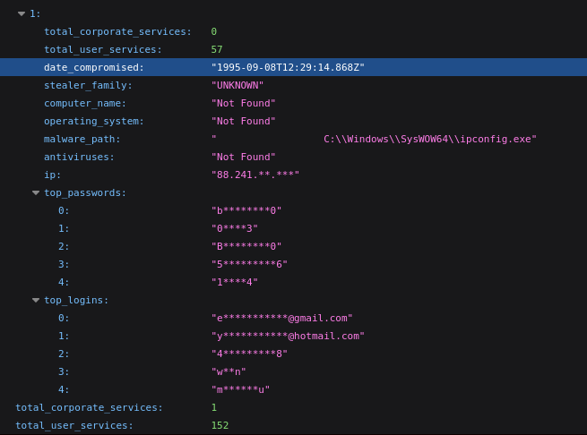Click the total_user_services value 57
587x435 pixels.
(x=217, y=49)
